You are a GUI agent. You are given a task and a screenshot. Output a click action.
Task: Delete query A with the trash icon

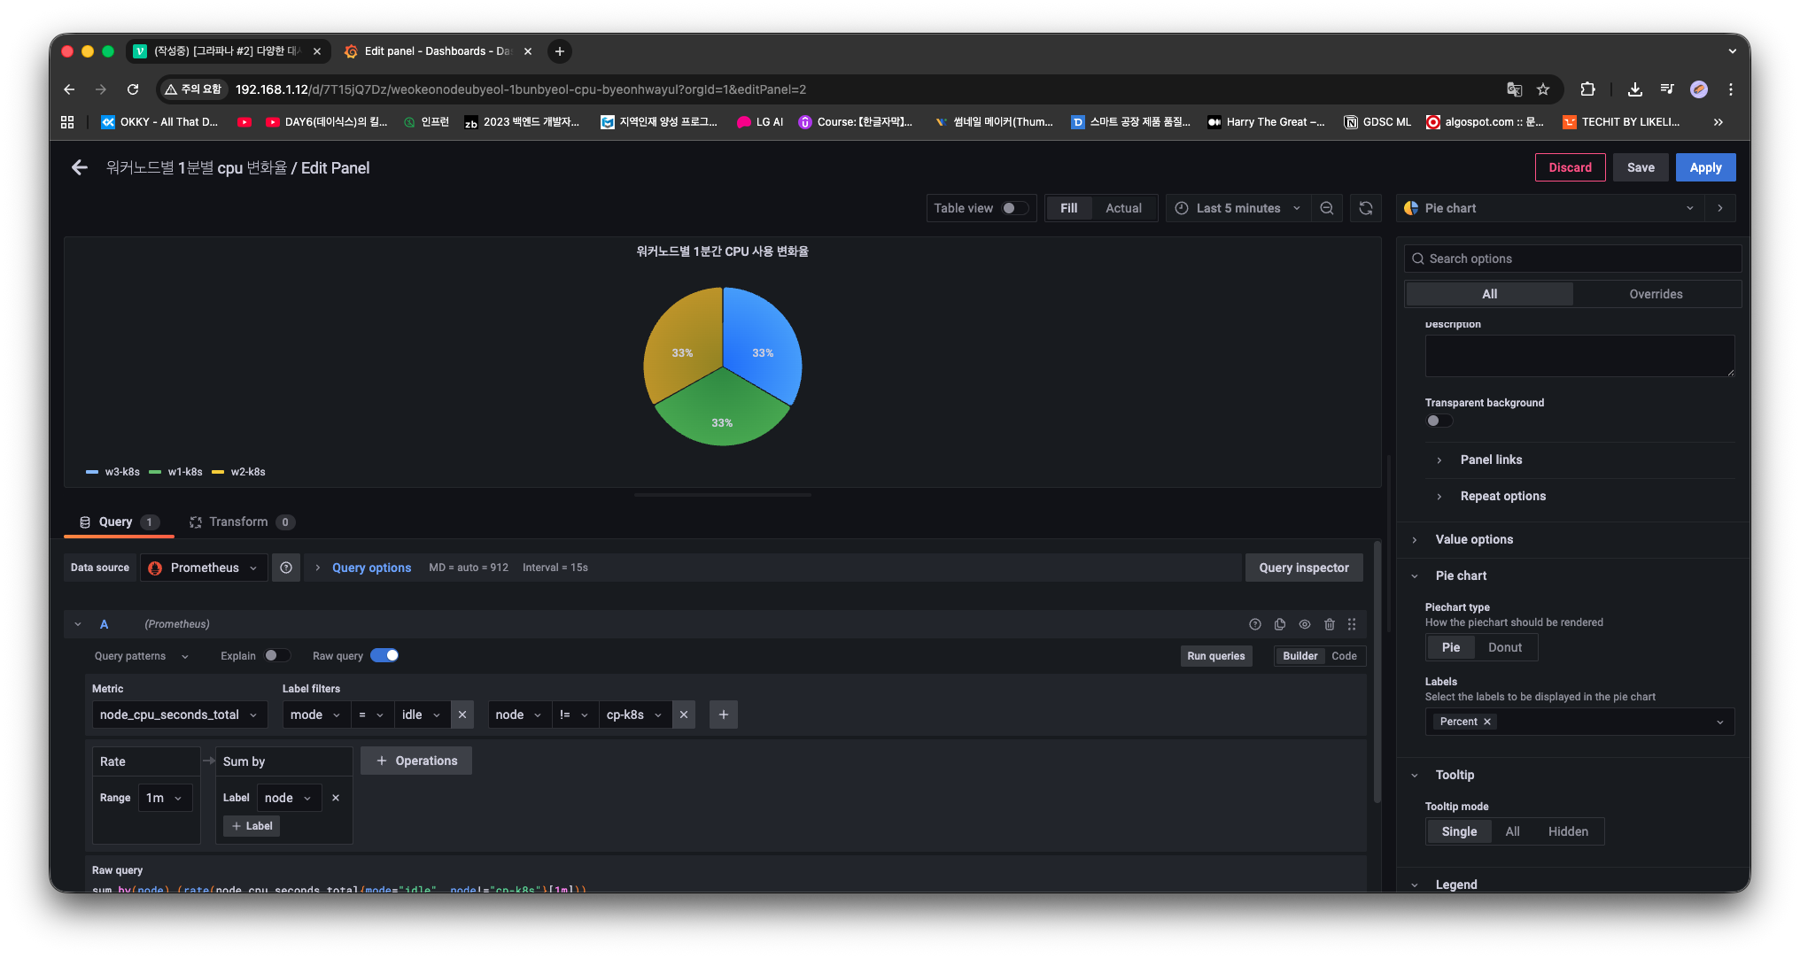point(1330,624)
